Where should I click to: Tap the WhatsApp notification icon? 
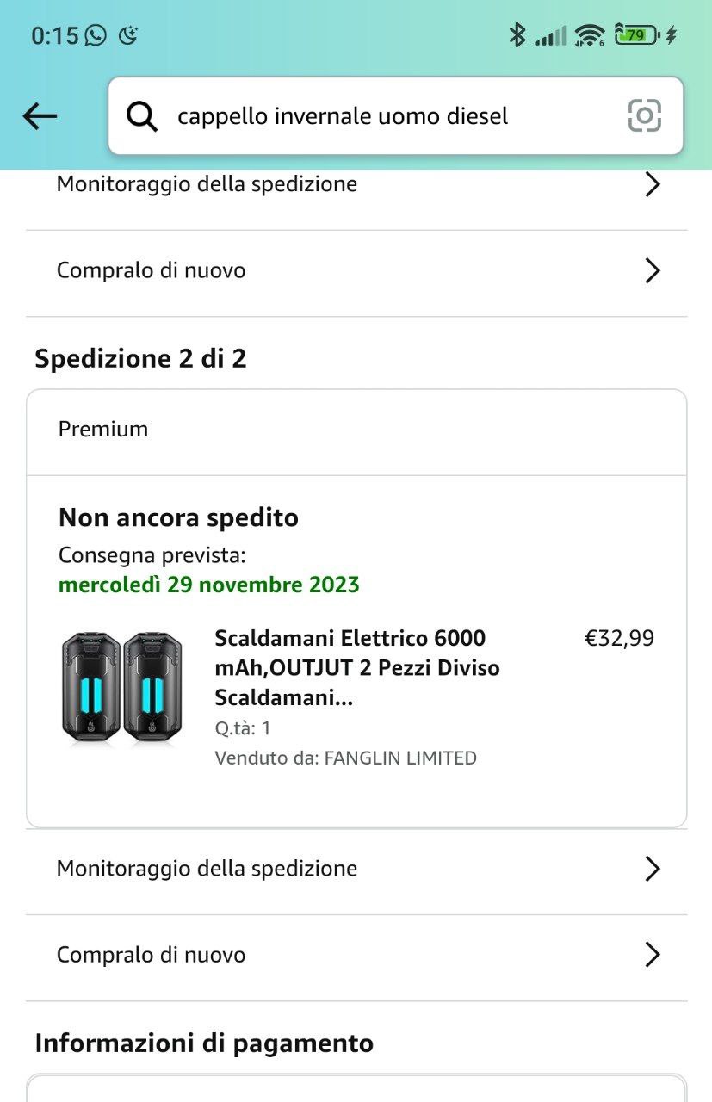96,35
